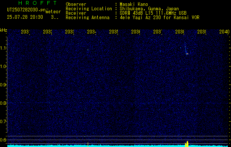
Task: Click the 1.0 frequency axis label
Action: (x=3, y=67)
